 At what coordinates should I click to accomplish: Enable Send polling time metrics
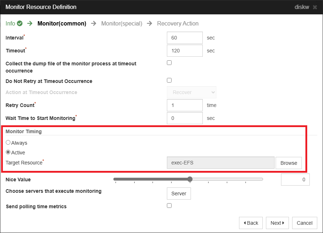click(169, 205)
